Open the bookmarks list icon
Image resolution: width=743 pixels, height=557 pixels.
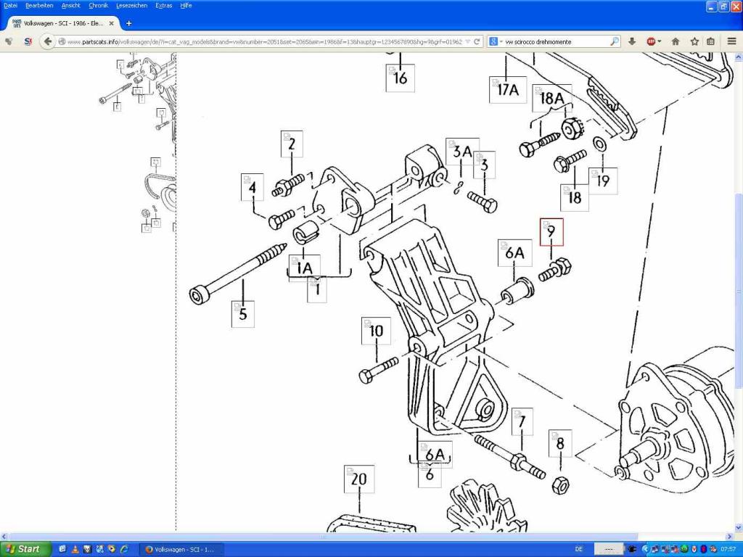tap(711, 41)
